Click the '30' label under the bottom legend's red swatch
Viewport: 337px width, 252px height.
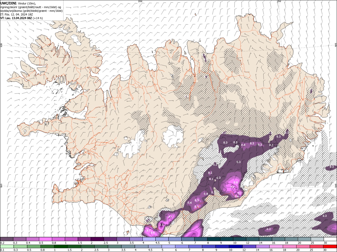(x=325, y=250)
